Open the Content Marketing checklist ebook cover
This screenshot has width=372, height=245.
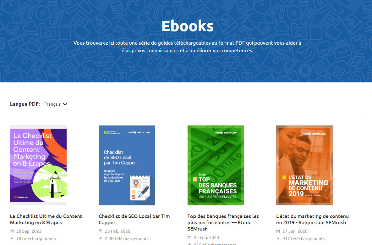tap(38, 165)
